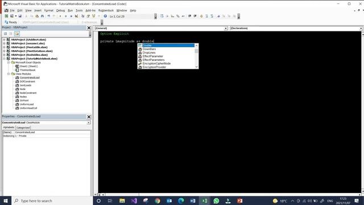Select the JointLoads class module
The image size is (364, 205).
click(x=25, y=85)
